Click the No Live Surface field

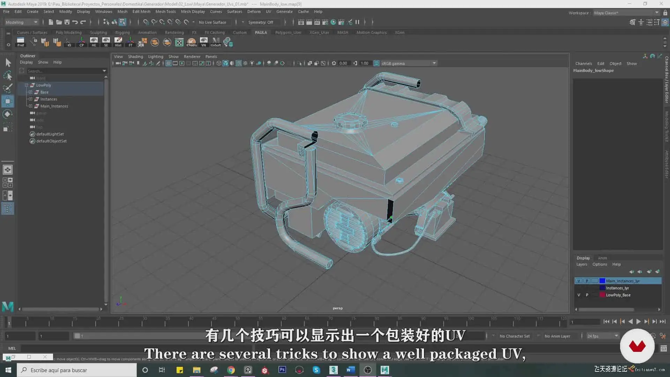(212, 22)
